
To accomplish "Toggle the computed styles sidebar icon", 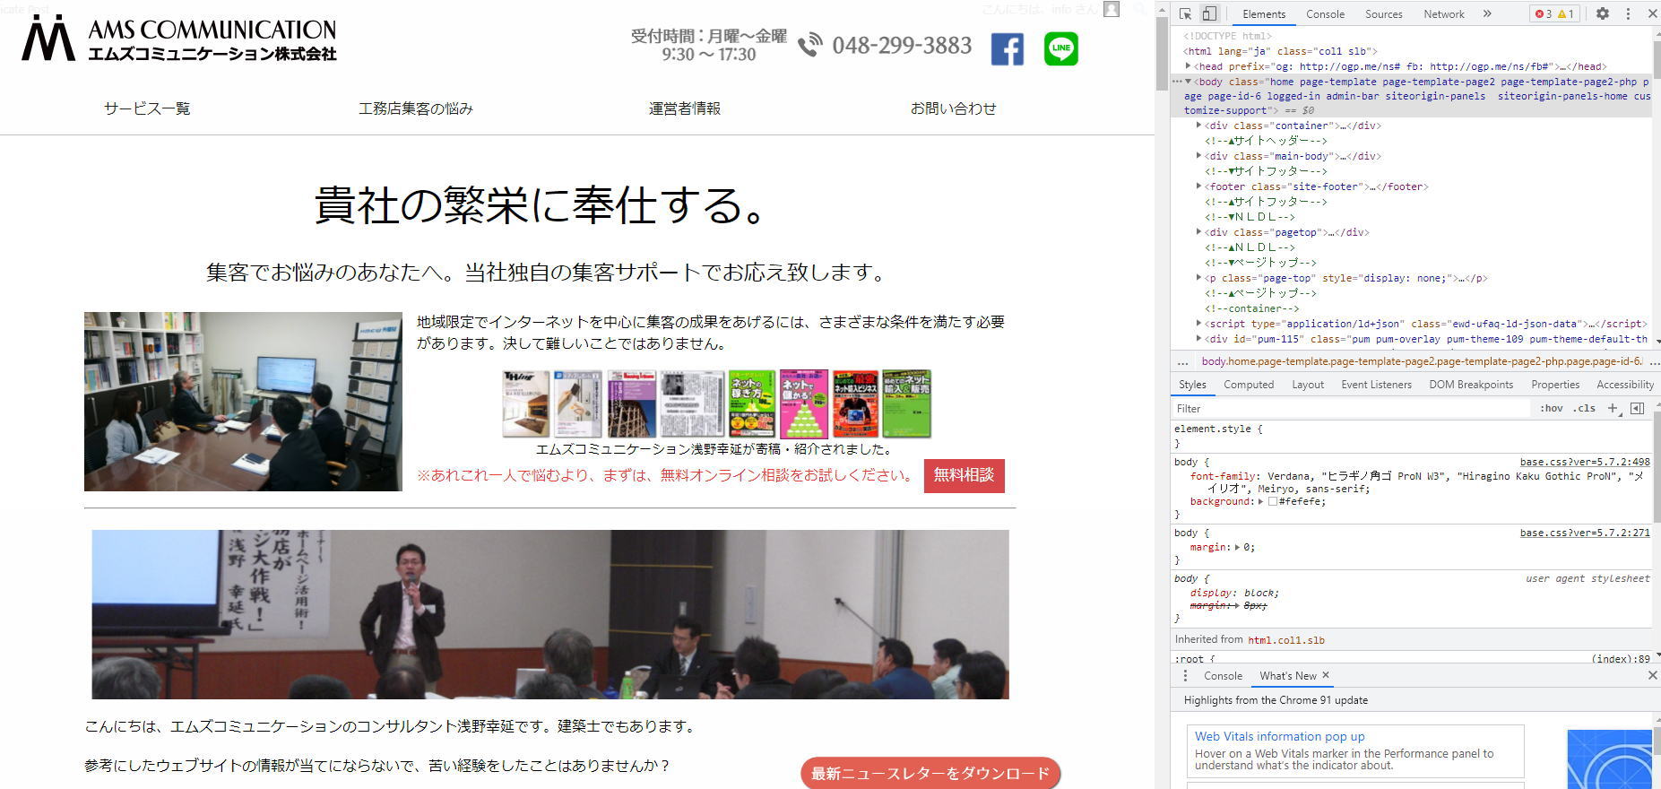I will coord(1637,409).
